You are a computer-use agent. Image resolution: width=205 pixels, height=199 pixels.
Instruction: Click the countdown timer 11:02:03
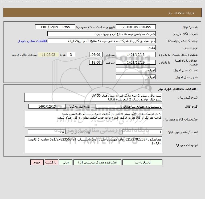point(48,54)
